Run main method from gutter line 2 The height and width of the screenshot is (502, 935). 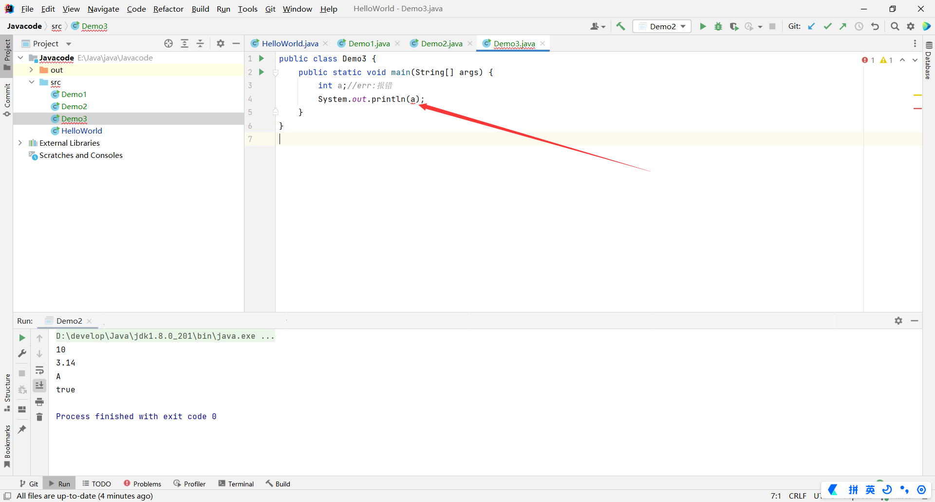(x=262, y=72)
